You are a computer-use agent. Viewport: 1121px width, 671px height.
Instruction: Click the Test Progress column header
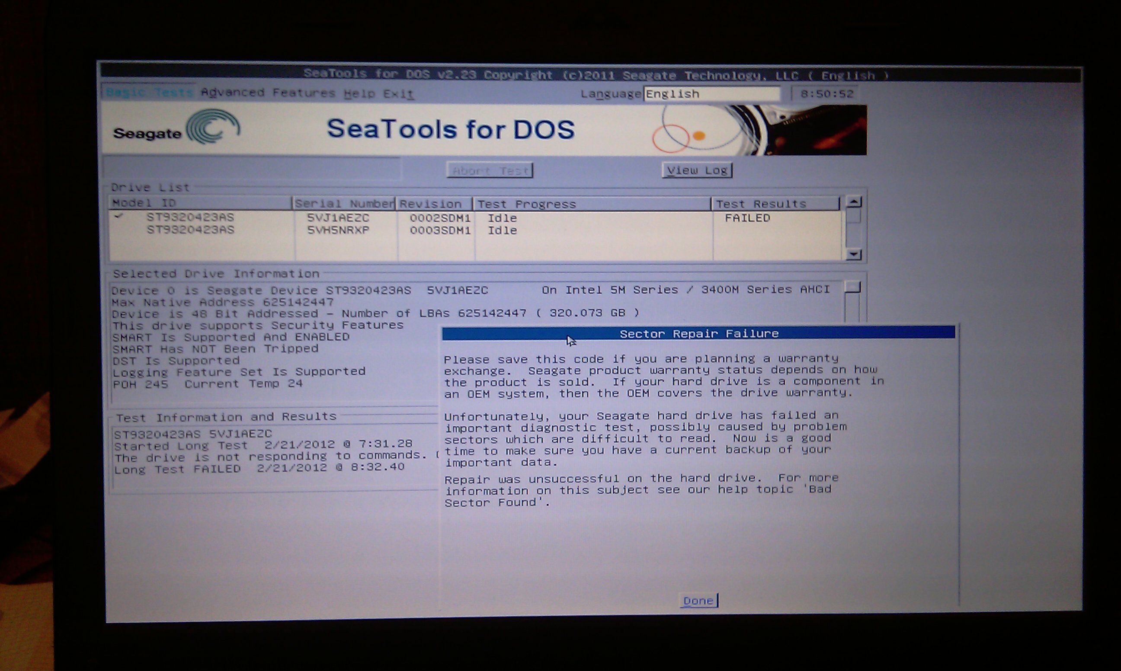click(592, 204)
